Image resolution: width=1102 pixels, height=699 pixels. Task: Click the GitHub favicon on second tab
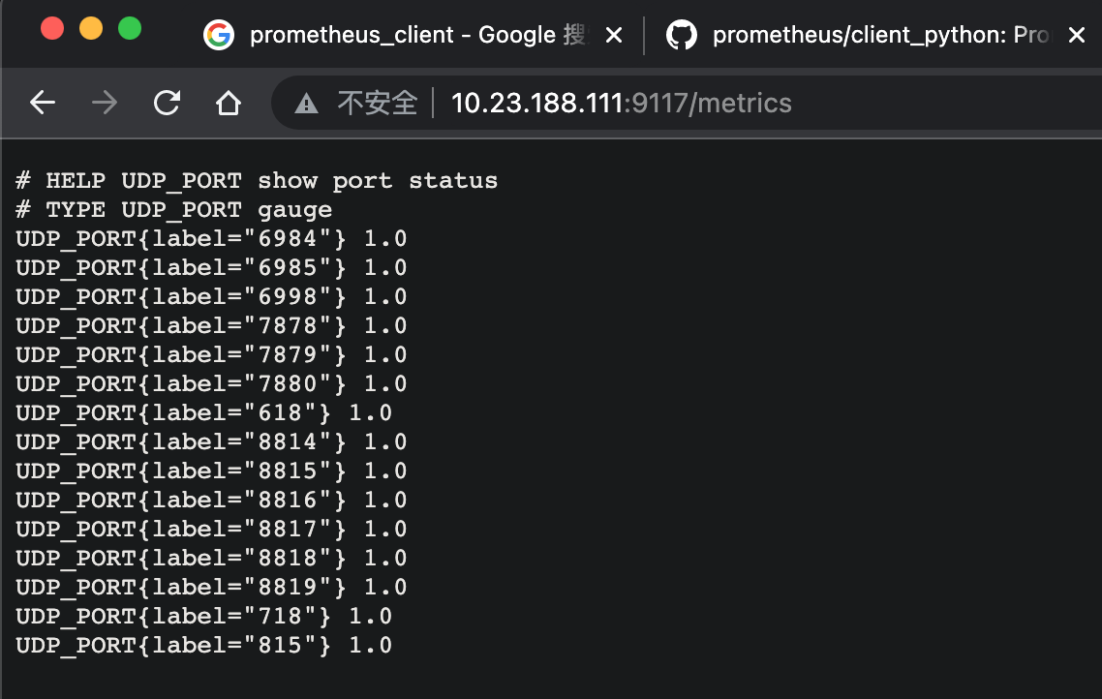[681, 35]
